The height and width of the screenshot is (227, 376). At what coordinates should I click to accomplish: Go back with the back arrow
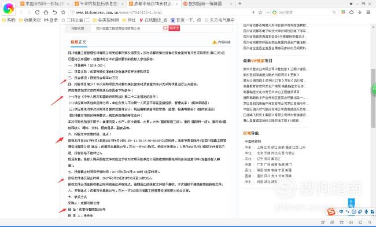pyautogui.click(x=21, y=12)
